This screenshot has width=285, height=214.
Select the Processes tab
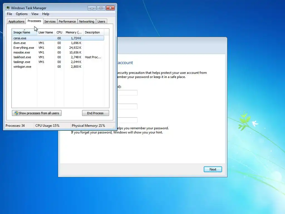[34, 21]
